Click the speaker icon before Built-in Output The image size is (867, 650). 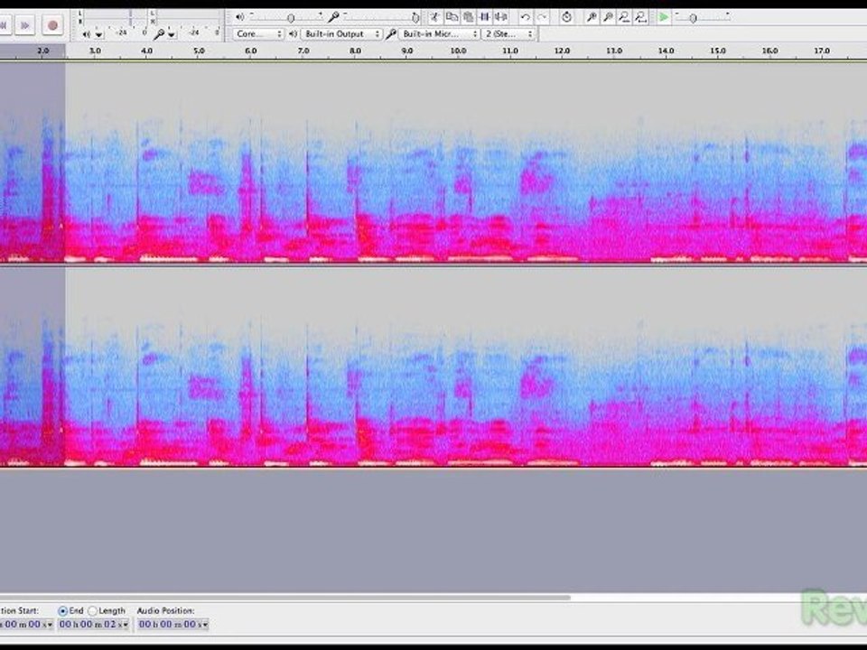click(293, 34)
